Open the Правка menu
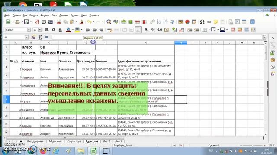277x155 pixels. click(16, 15)
